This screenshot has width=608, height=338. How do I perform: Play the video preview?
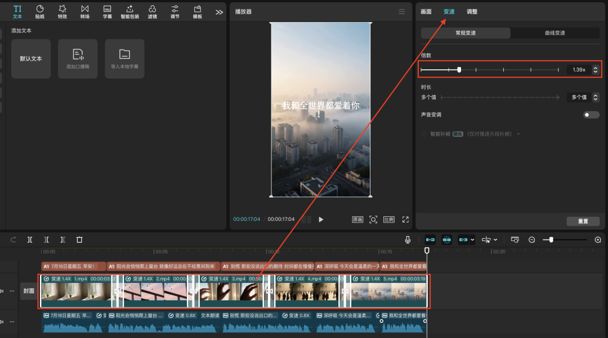(321, 220)
